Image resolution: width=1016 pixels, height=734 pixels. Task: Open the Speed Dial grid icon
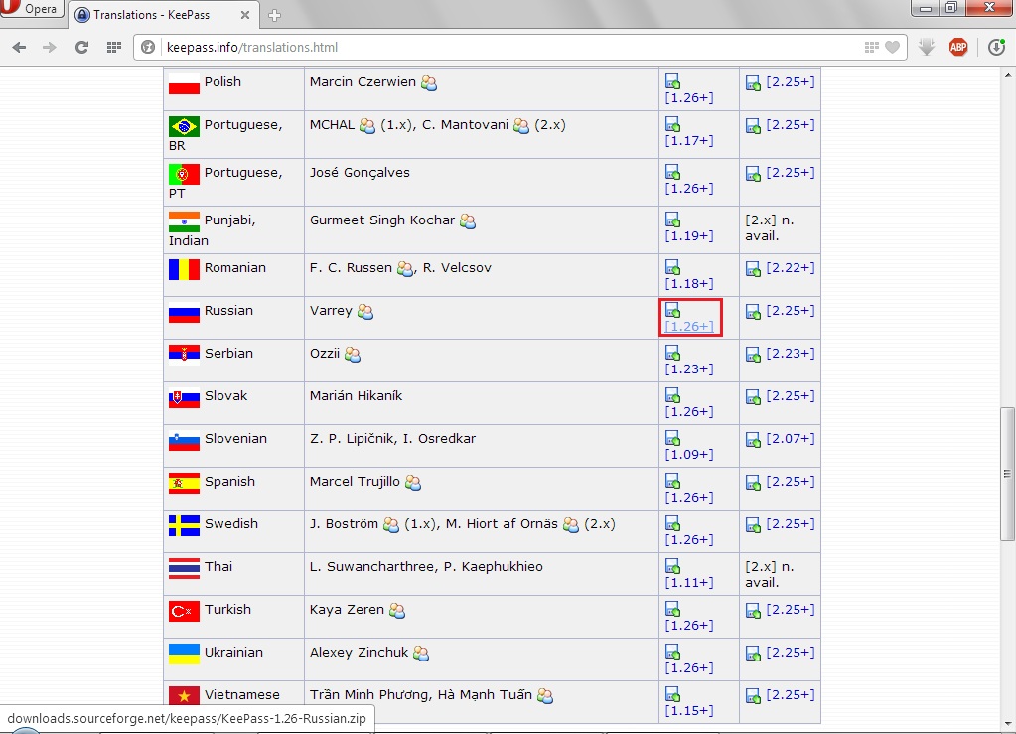coord(114,47)
